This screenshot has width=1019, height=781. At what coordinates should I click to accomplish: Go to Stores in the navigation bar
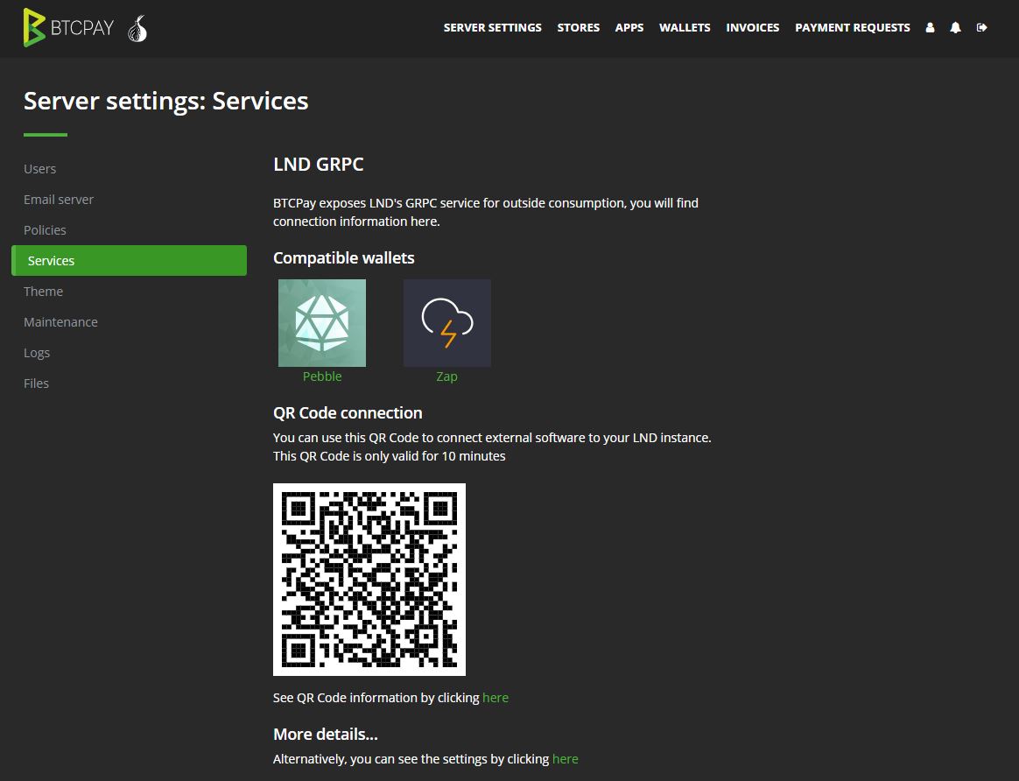click(x=579, y=27)
